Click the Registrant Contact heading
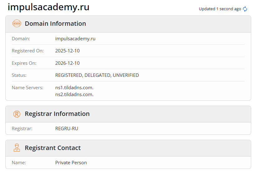This screenshot has height=172, width=254. coord(53,148)
